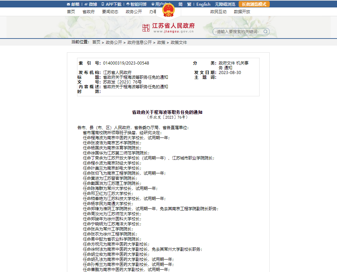
Task: Click the 用户中心 user center link
Action: point(159,4)
